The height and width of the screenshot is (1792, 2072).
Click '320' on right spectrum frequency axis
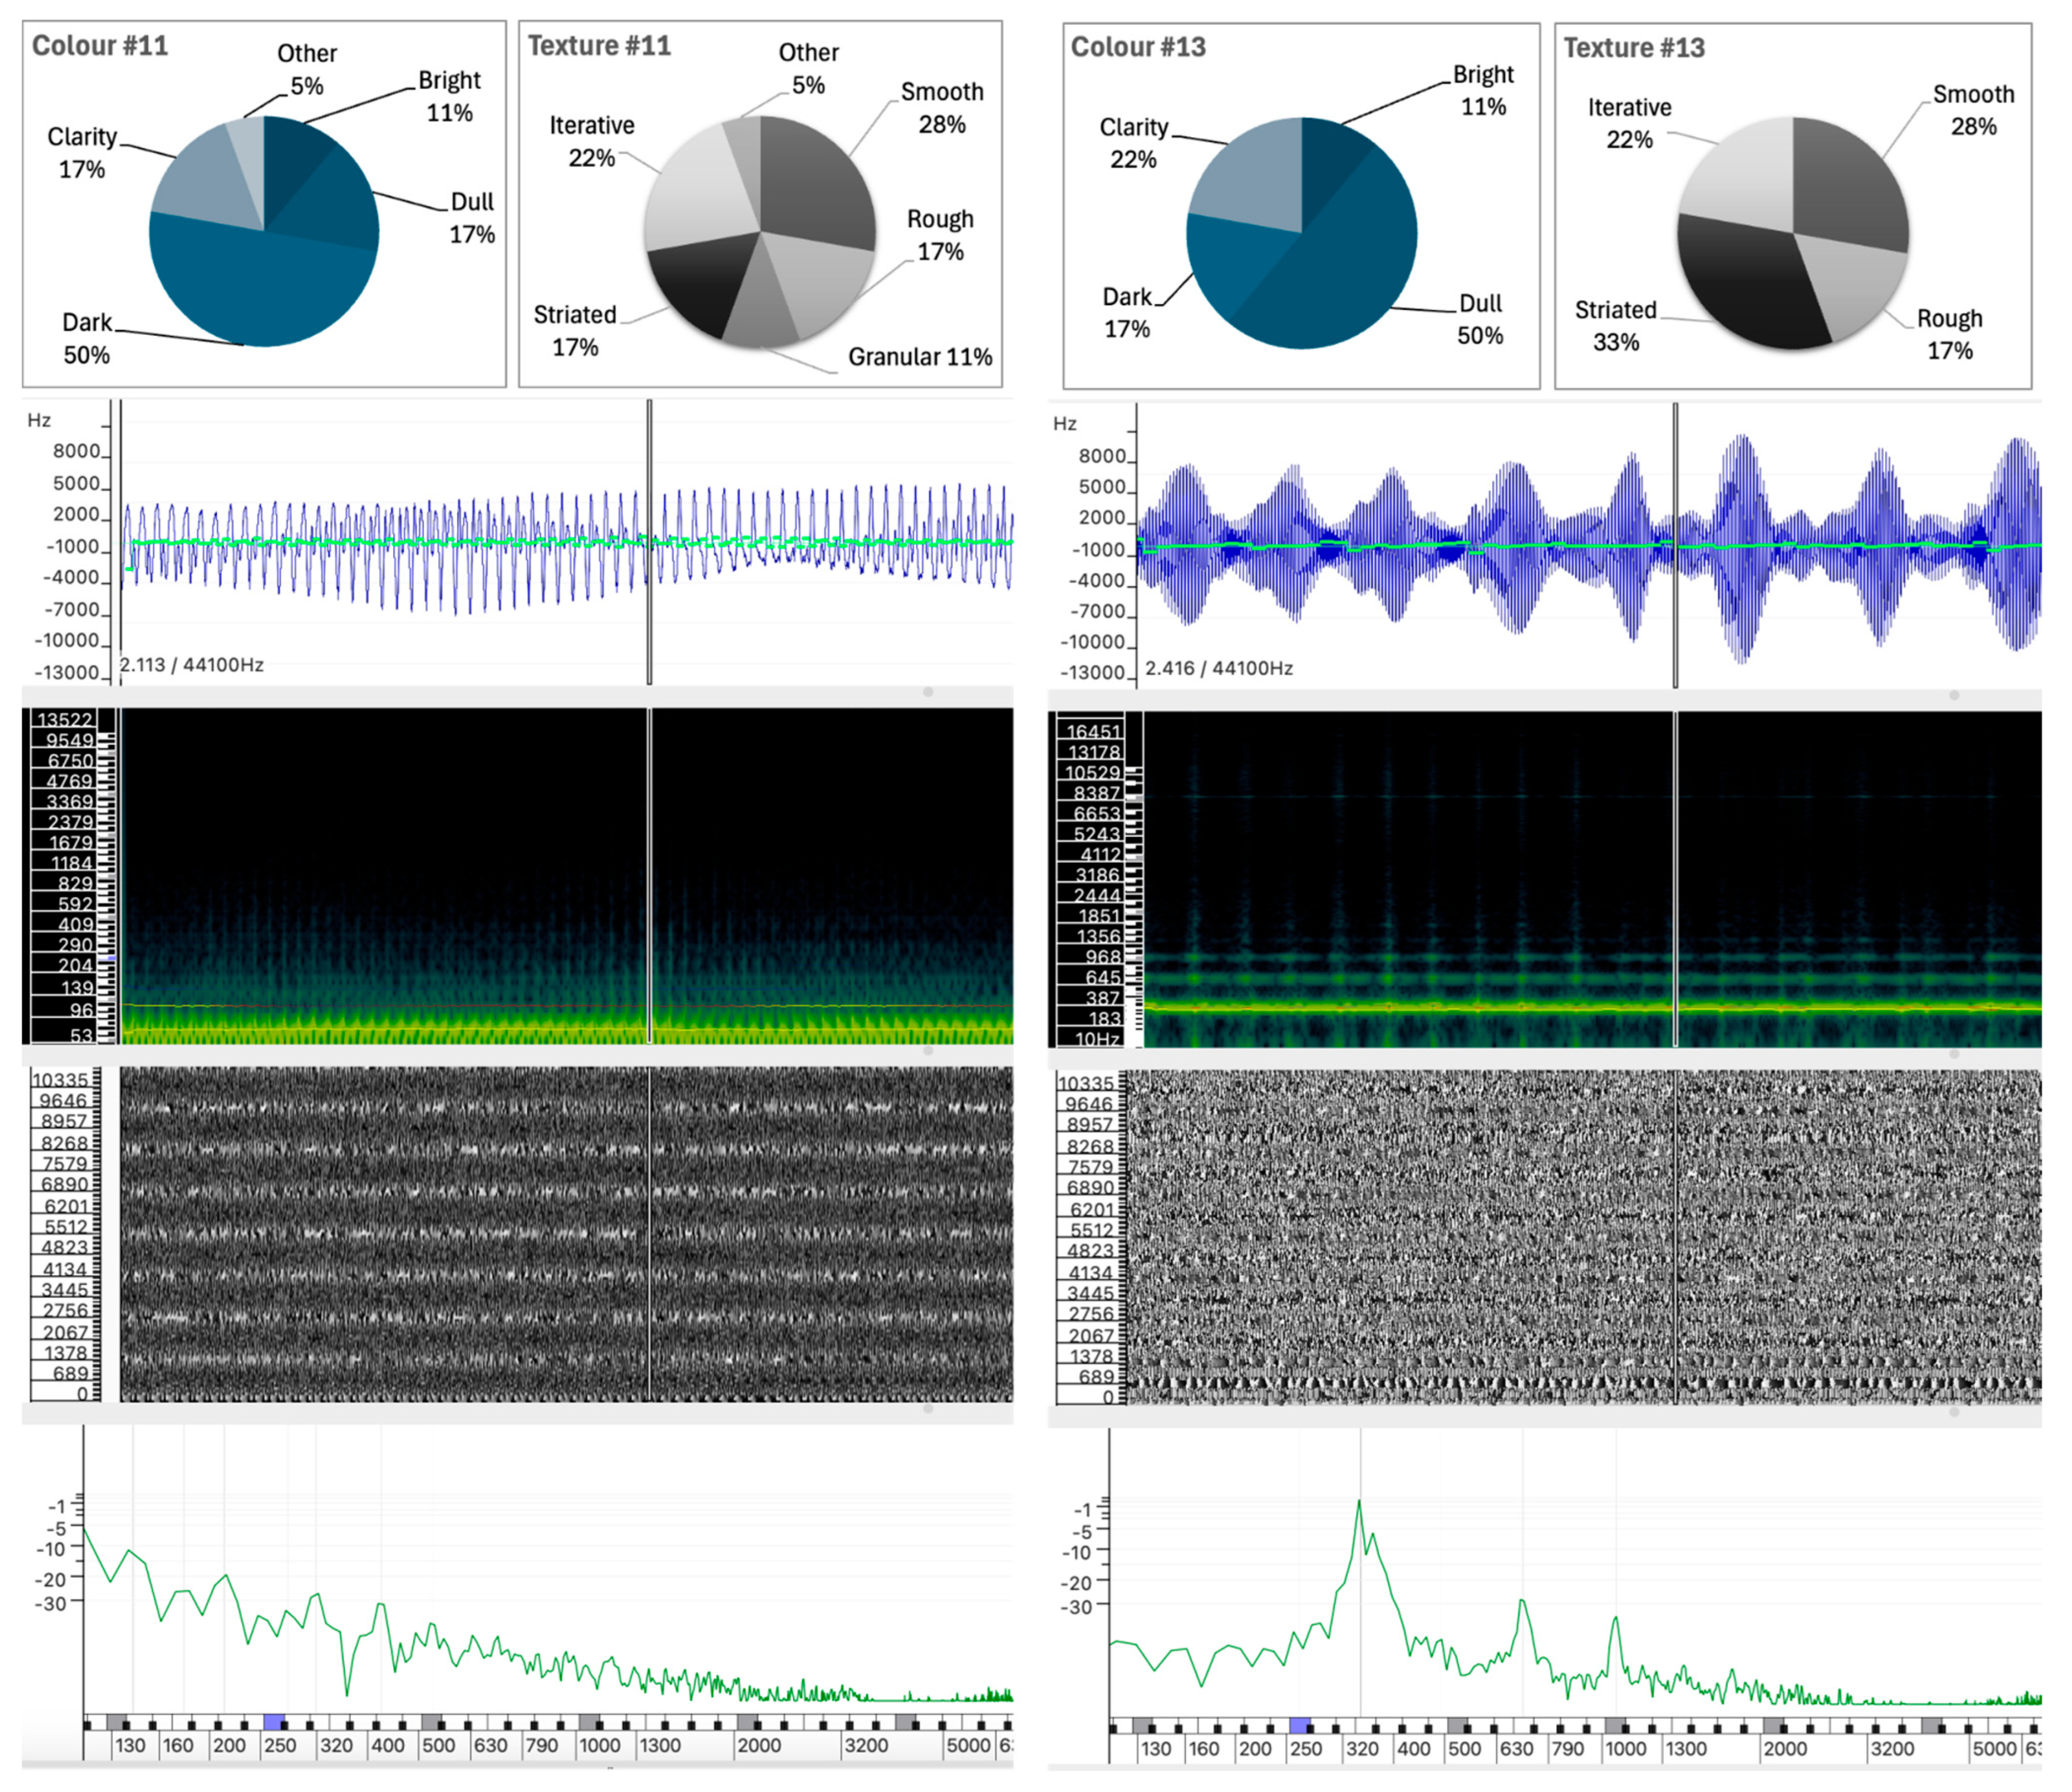click(1362, 1749)
